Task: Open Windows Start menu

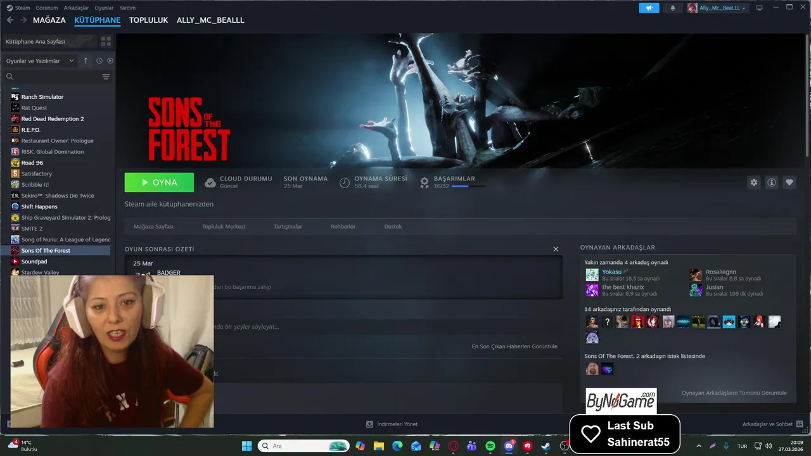Action: [246, 446]
